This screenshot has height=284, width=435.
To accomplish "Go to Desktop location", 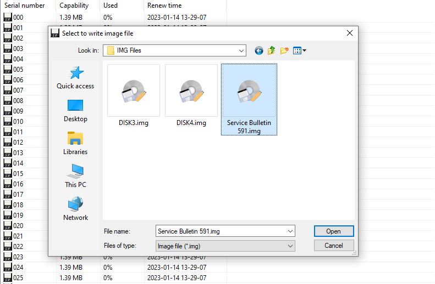I will coord(75,110).
